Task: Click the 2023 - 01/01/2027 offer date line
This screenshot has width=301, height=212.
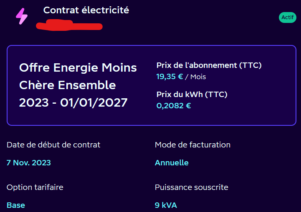Action: coord(73,103)
